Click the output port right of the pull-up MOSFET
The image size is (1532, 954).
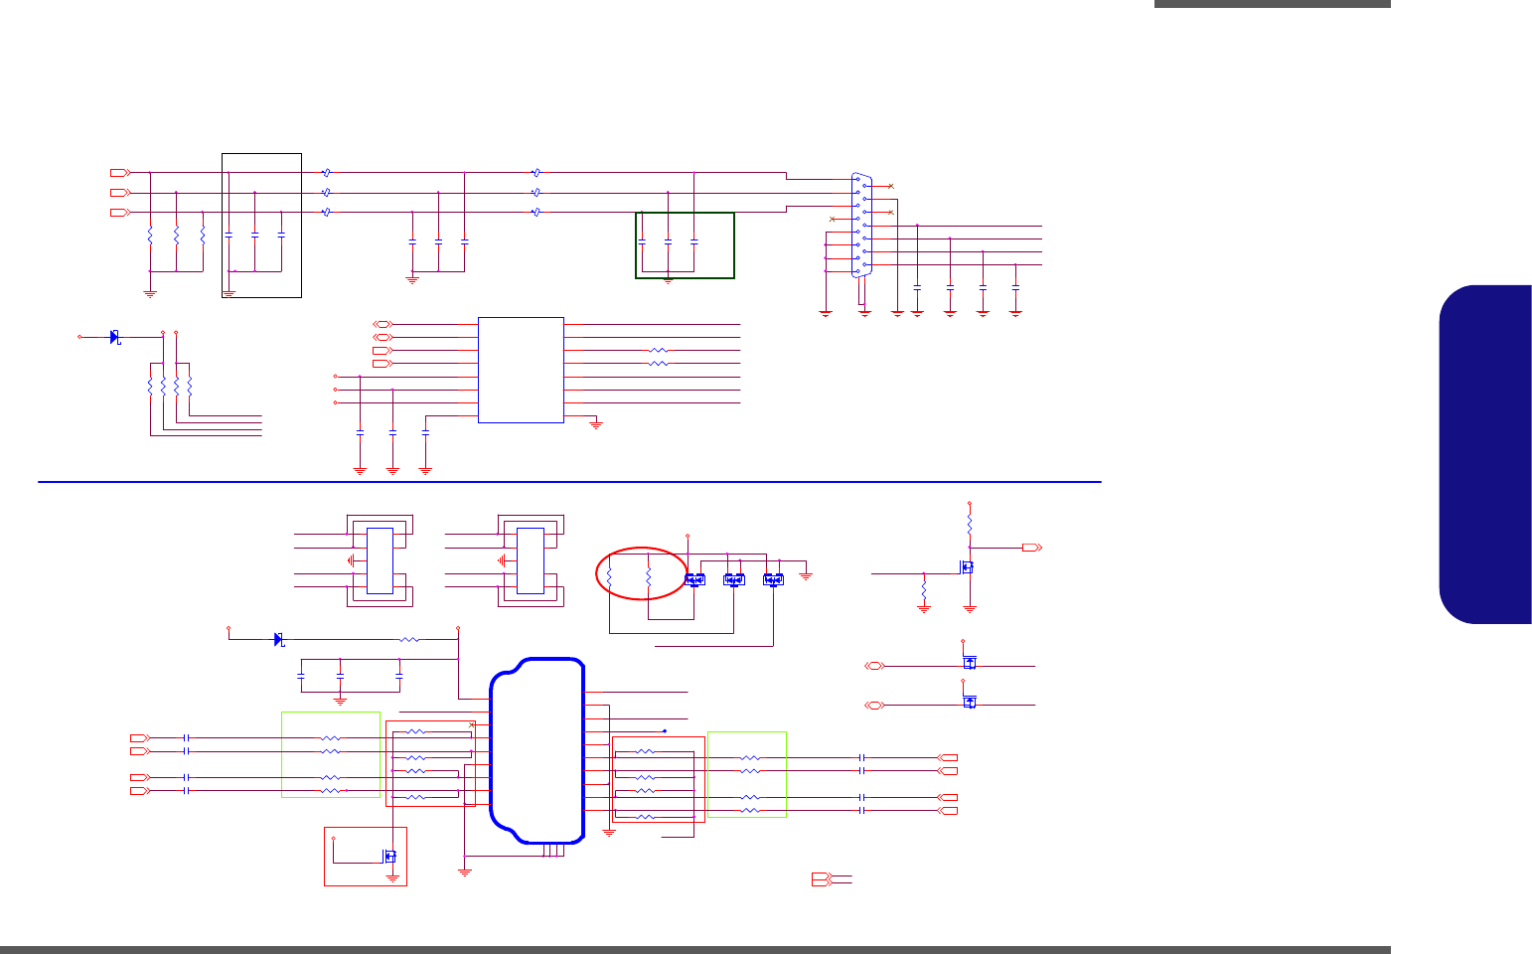point(1032,548)
